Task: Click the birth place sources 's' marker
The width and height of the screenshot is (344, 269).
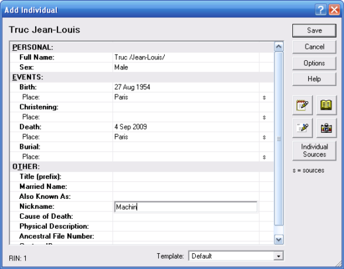Action: click(x=264, y=97)
